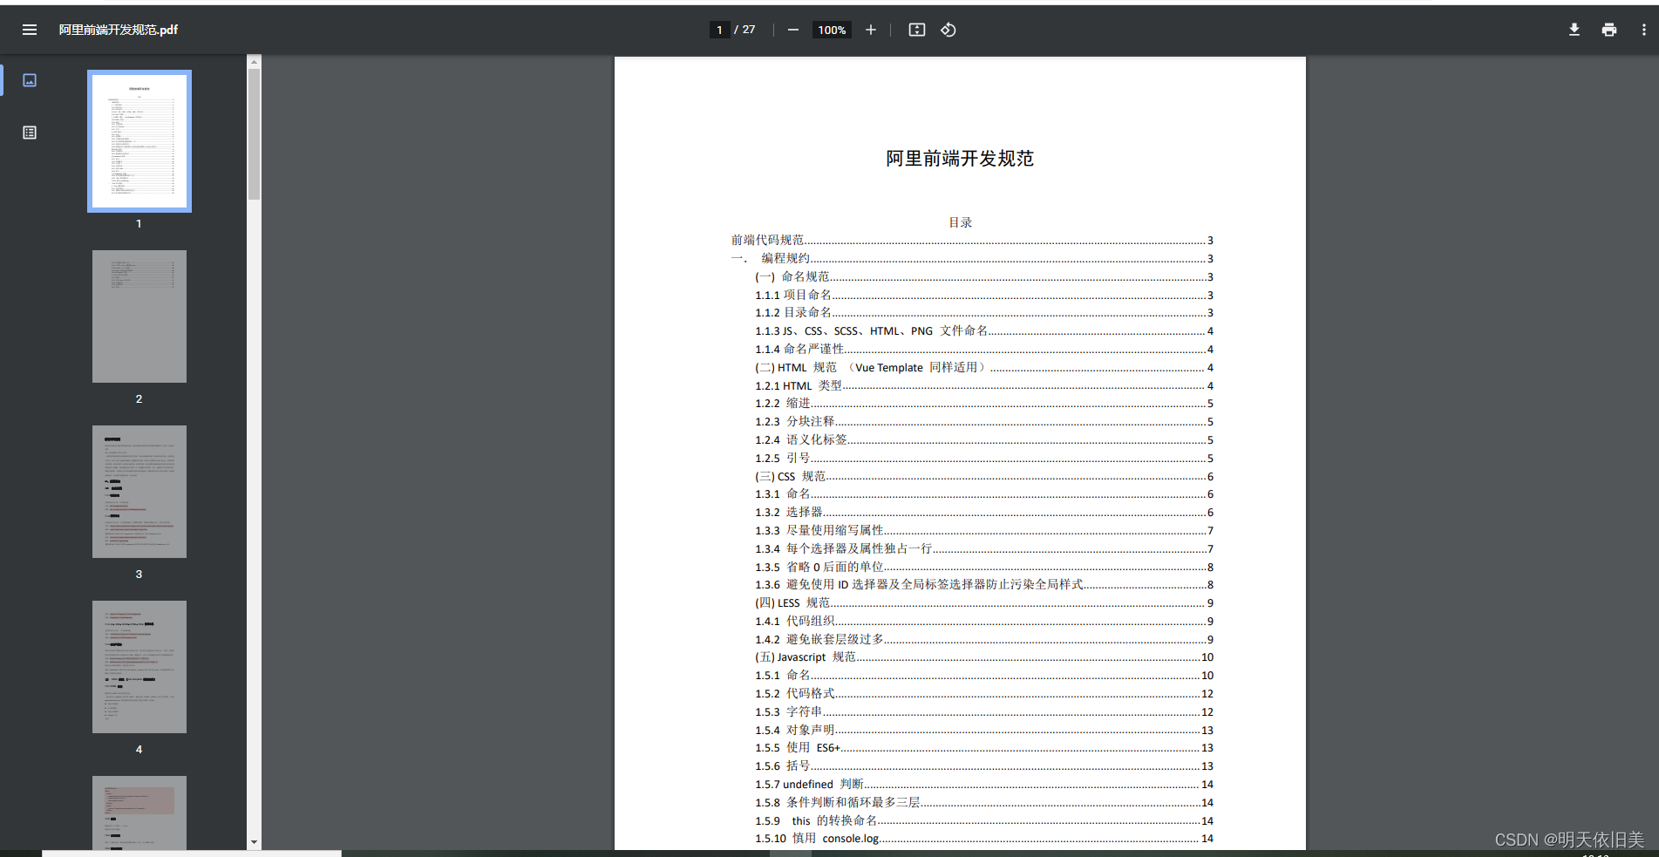
Task: Go to '(一) 命名规范' section
Action: click(984, 276)
